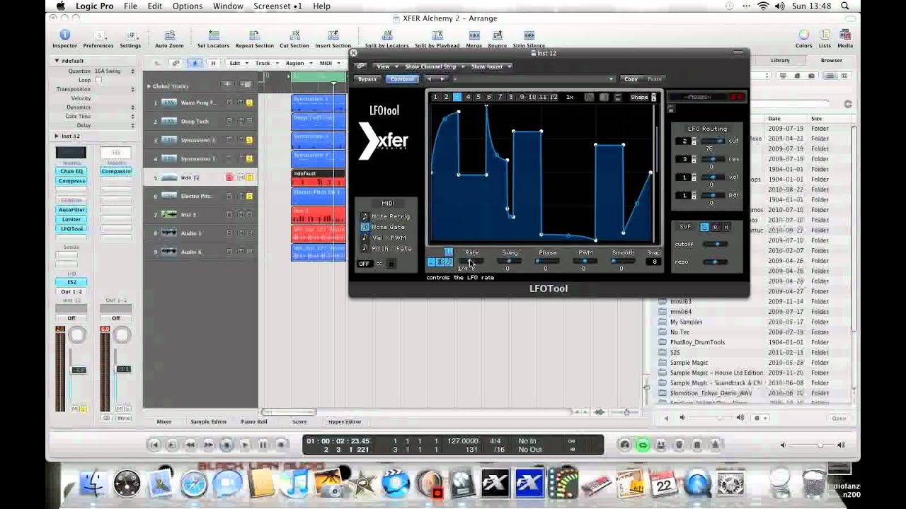Toggle the OFF cc button in LFOTool
Screen dimensions: 906x509
[x=364, y=264]
